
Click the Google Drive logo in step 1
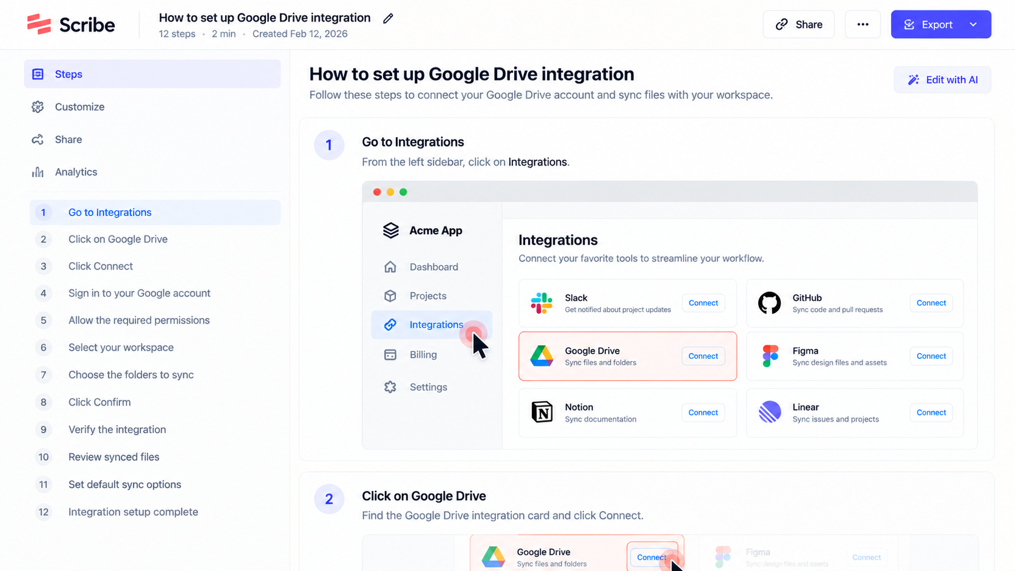pos(541,356)
